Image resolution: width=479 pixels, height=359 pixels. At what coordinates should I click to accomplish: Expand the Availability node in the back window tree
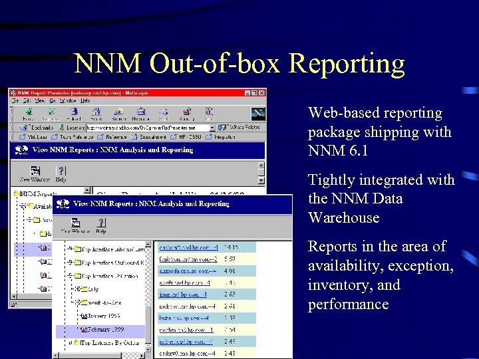click(x=22, y=207)
